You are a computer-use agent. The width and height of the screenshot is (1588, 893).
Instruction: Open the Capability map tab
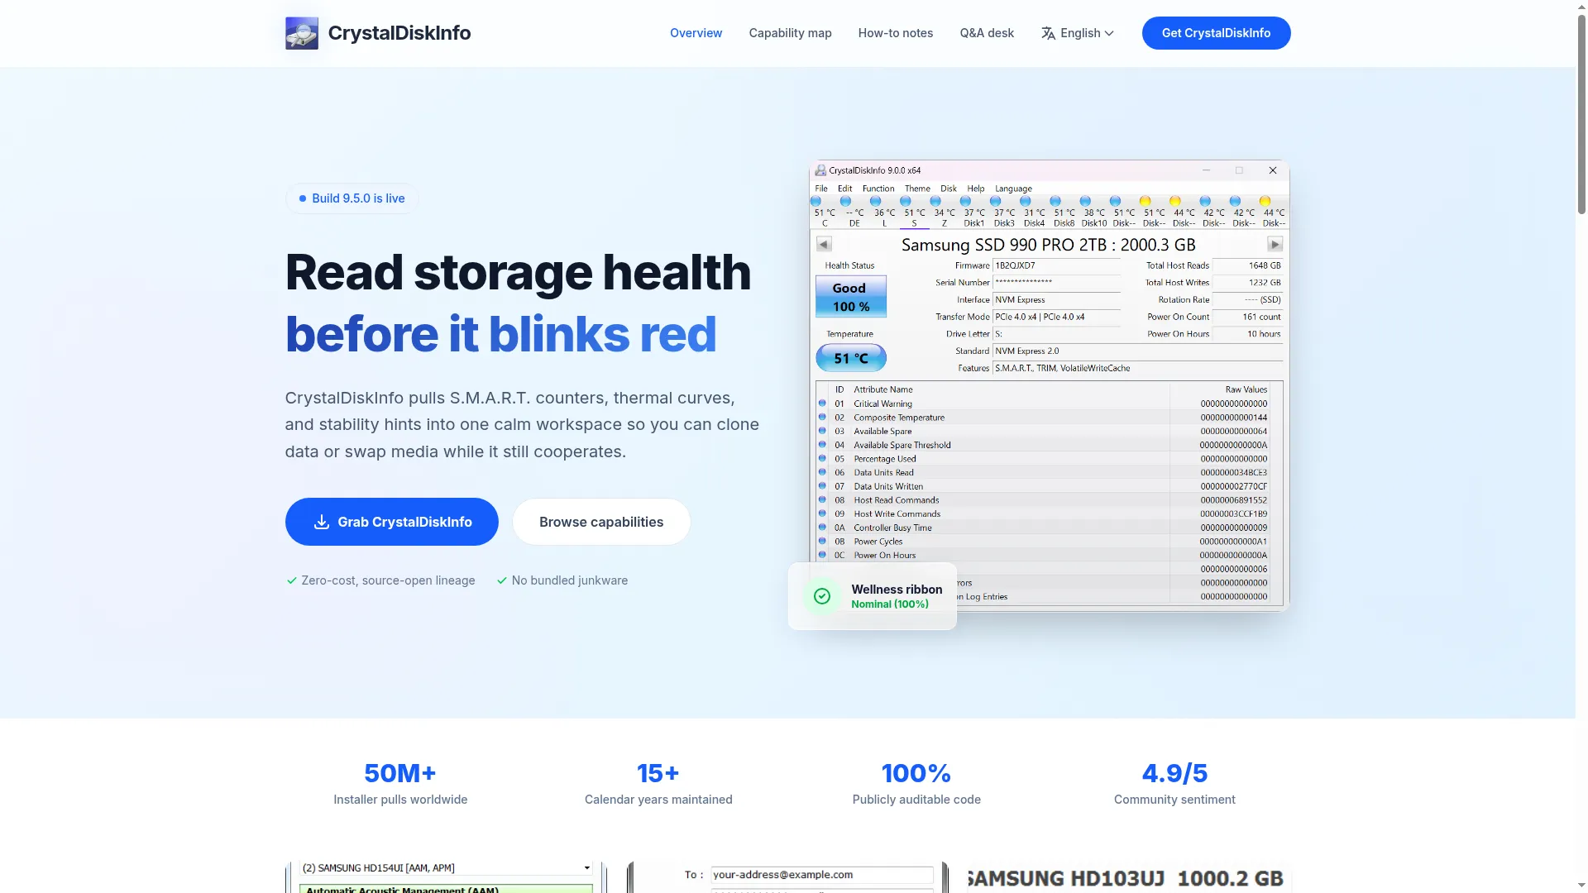(790, 33)
